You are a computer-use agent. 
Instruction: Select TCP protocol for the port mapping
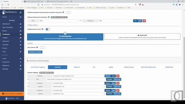point(135,21)
